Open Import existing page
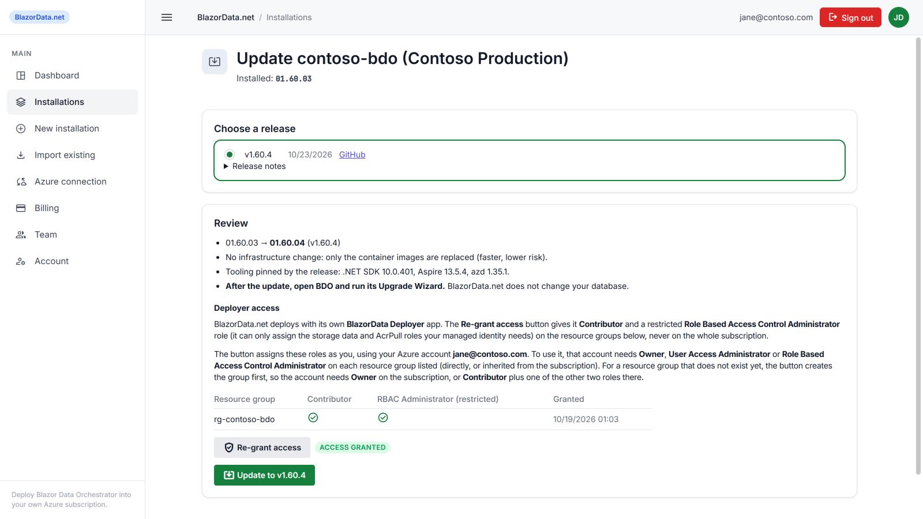This screenshot has width=923, height=519. point(72,155)
